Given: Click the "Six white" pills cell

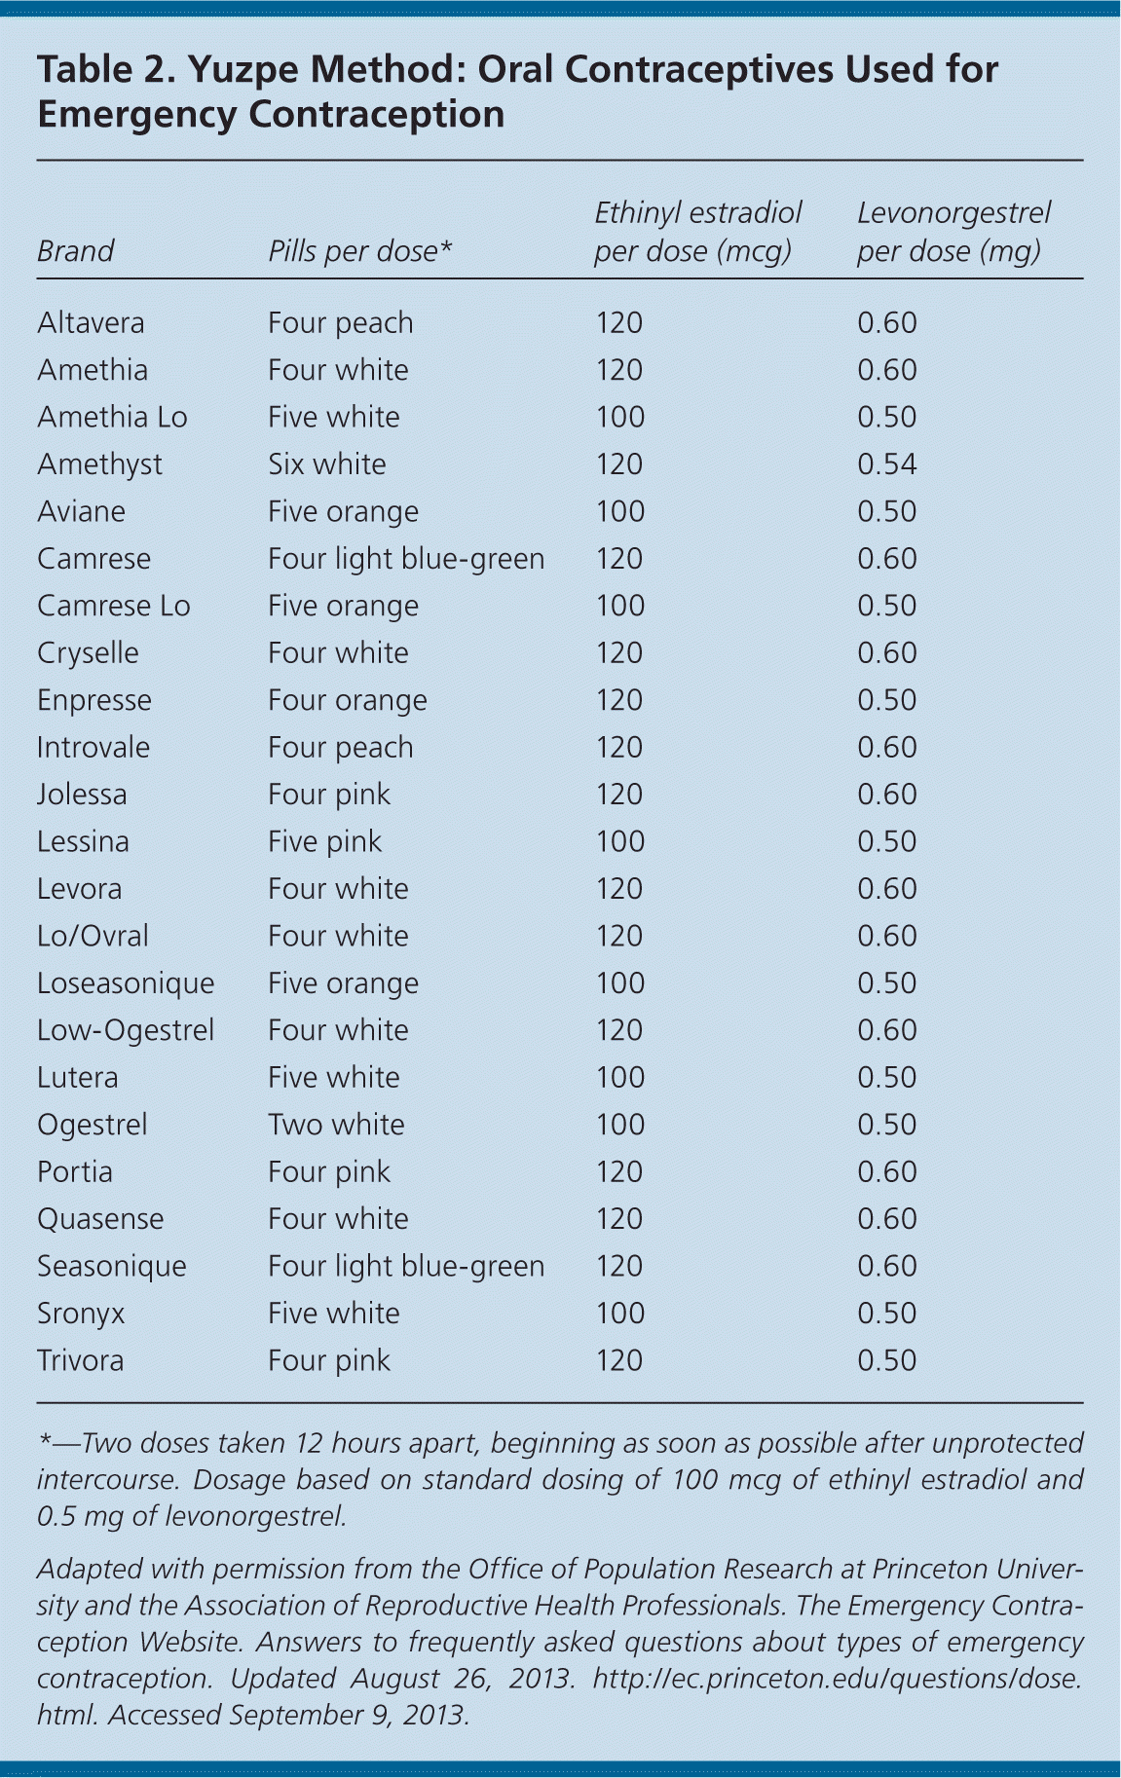Looking at the screenshot, I should coord(326,464).
